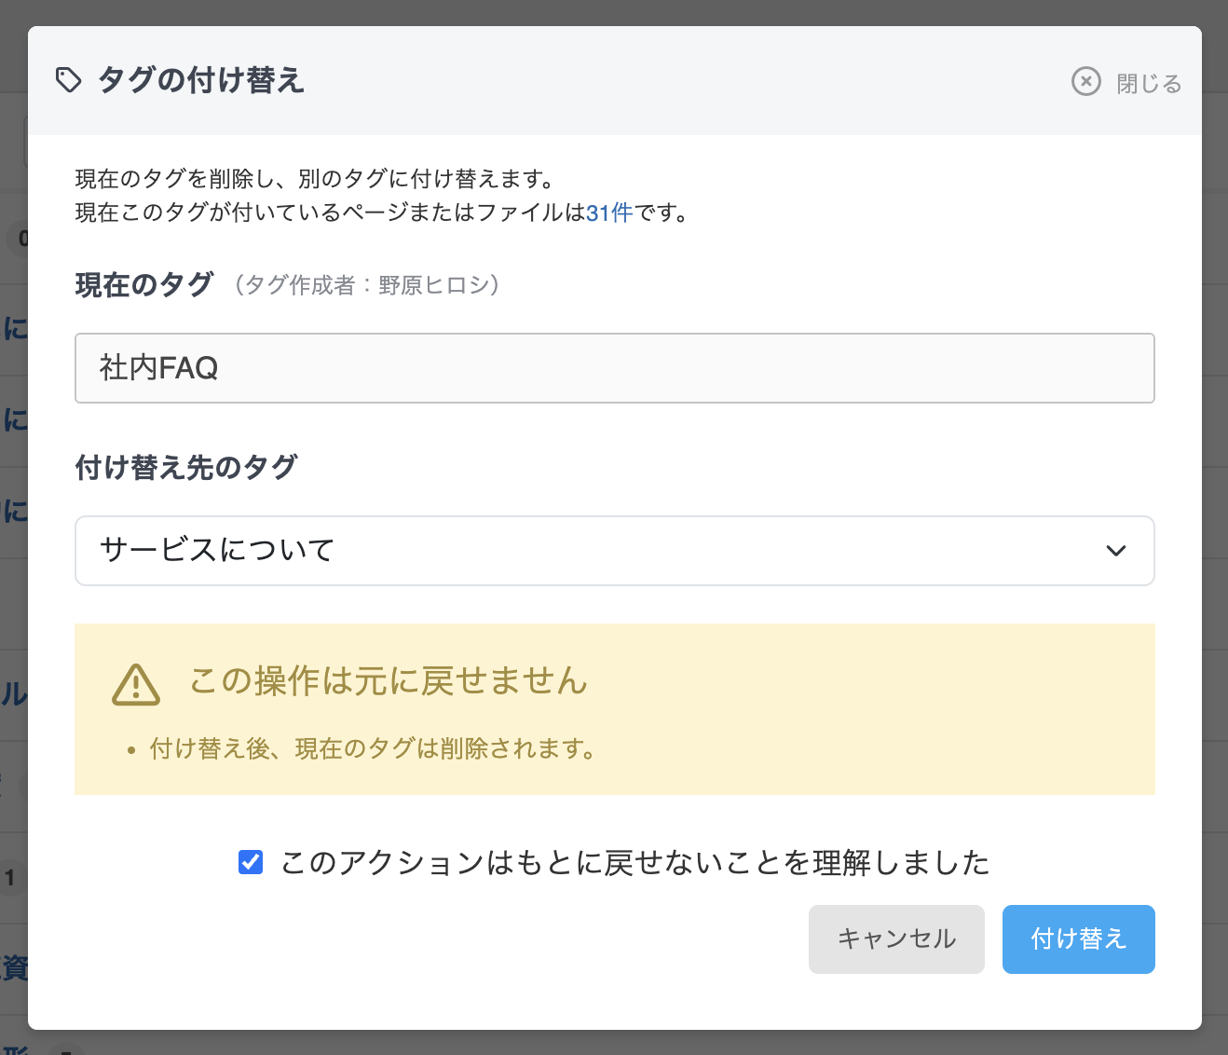Click the warning triangle icon
The height and width of the screenshot is (1055, 1228).
point(136,685)
